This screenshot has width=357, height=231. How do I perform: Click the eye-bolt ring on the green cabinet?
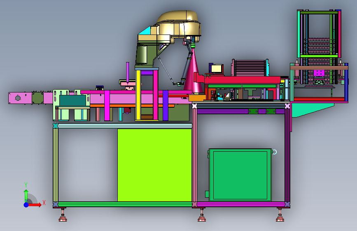pos(274,152)
